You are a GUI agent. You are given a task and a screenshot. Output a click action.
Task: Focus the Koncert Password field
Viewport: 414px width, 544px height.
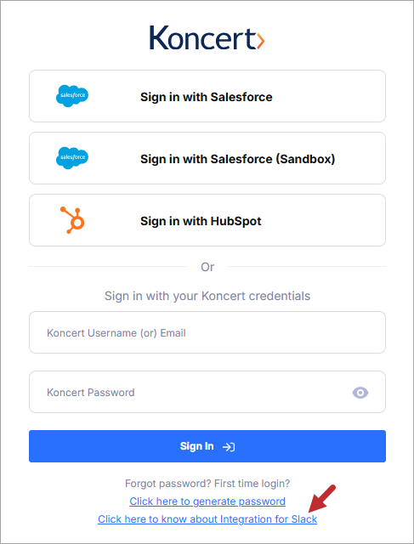(x=207, y=392)
